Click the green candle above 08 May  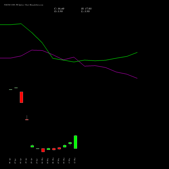(x=65, y=146)
